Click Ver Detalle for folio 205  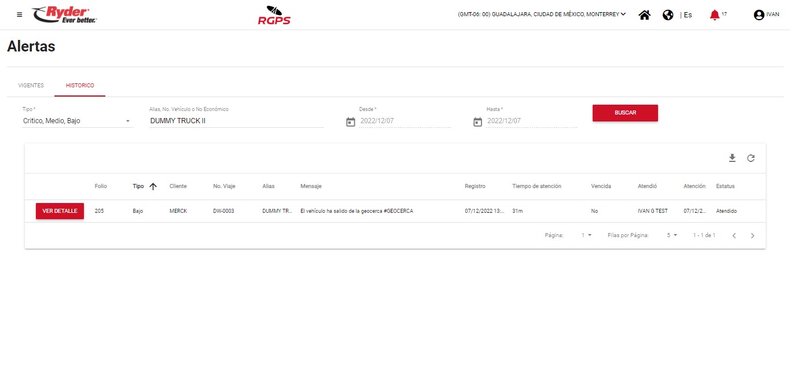point(60,211)
